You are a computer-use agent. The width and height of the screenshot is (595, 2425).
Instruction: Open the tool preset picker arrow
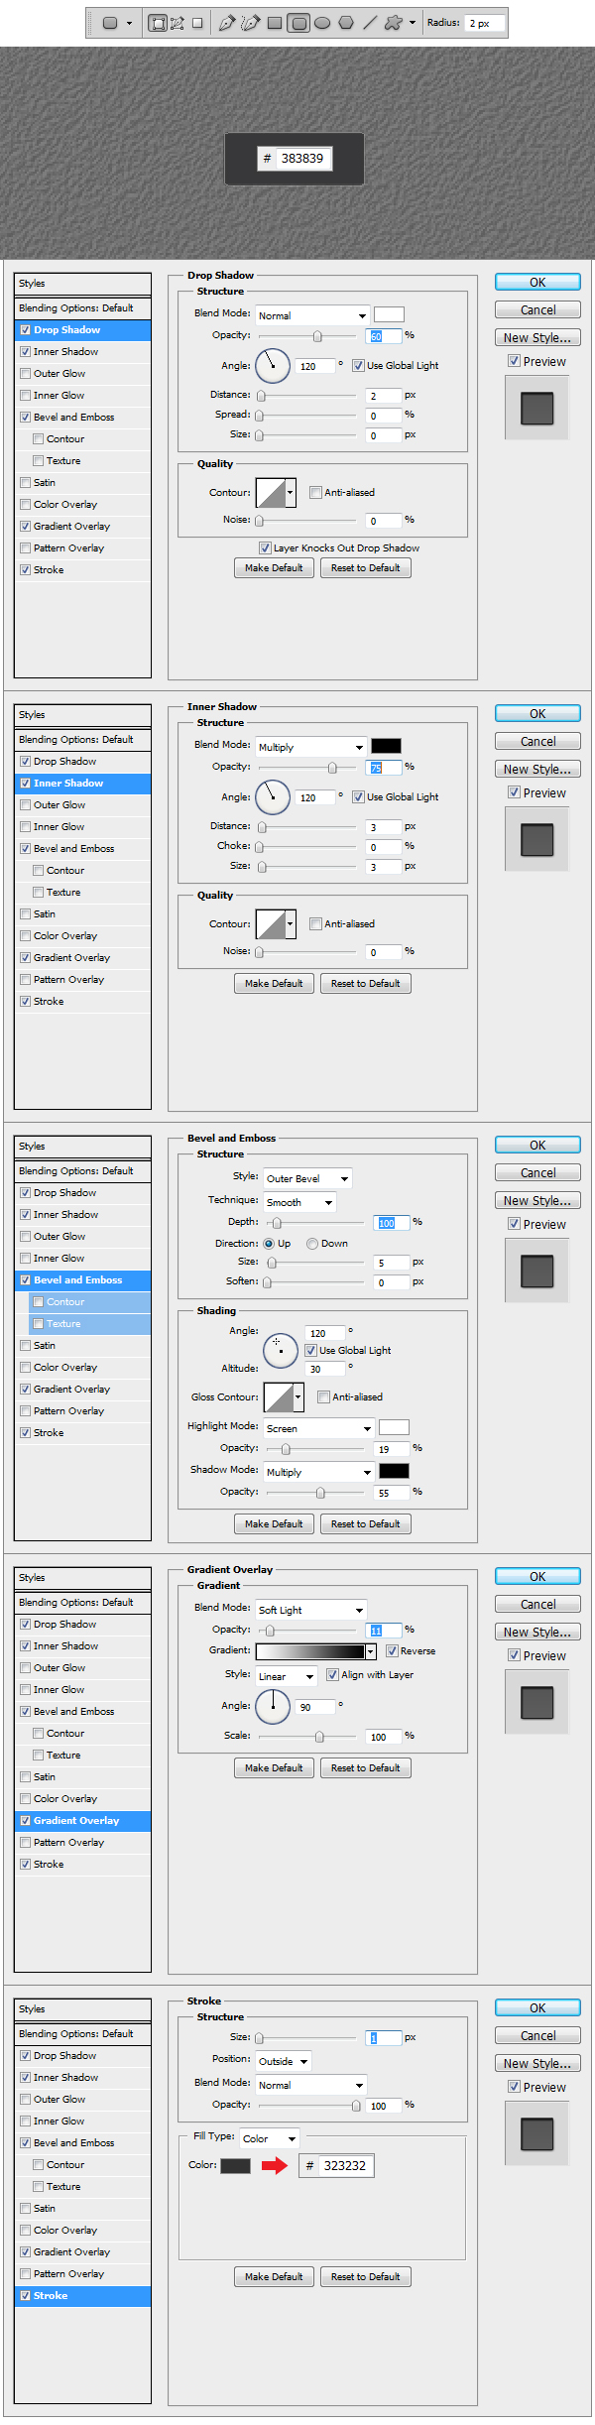[x=129, y=23]
